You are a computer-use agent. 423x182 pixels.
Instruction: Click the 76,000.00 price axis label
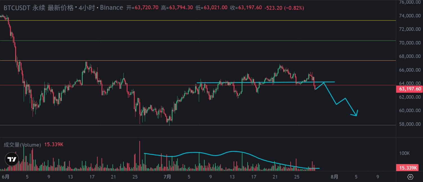[410, 2]
